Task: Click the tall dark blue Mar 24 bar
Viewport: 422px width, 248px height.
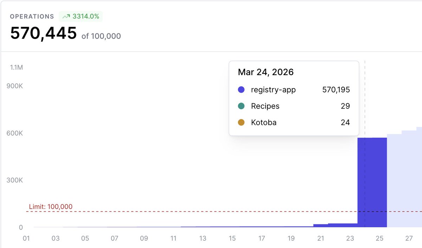Action: (372, 182)
